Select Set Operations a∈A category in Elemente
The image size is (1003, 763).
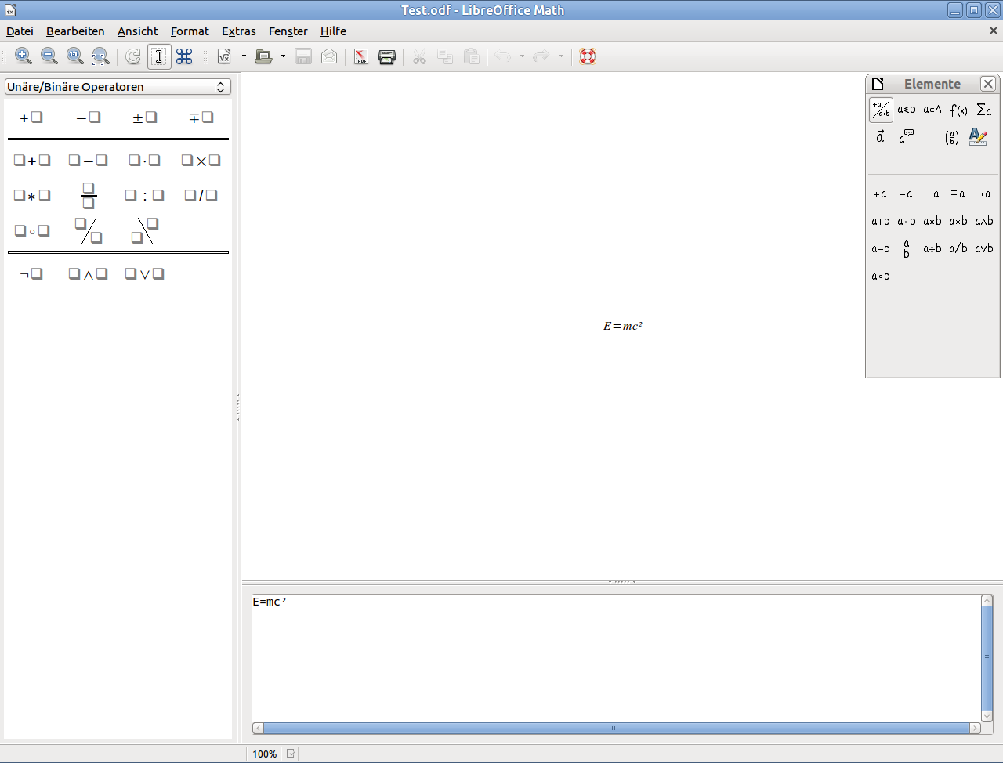932,110
